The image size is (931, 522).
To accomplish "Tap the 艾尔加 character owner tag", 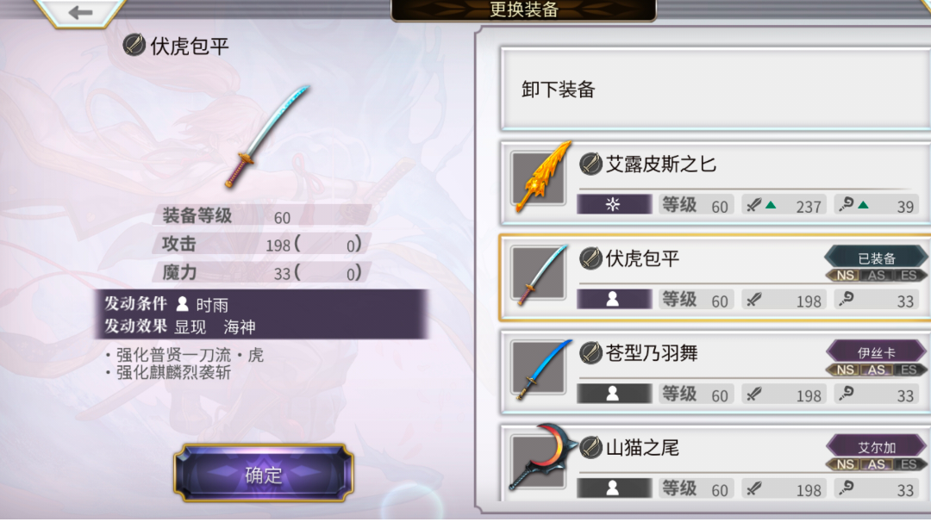I will coord(877,447).
